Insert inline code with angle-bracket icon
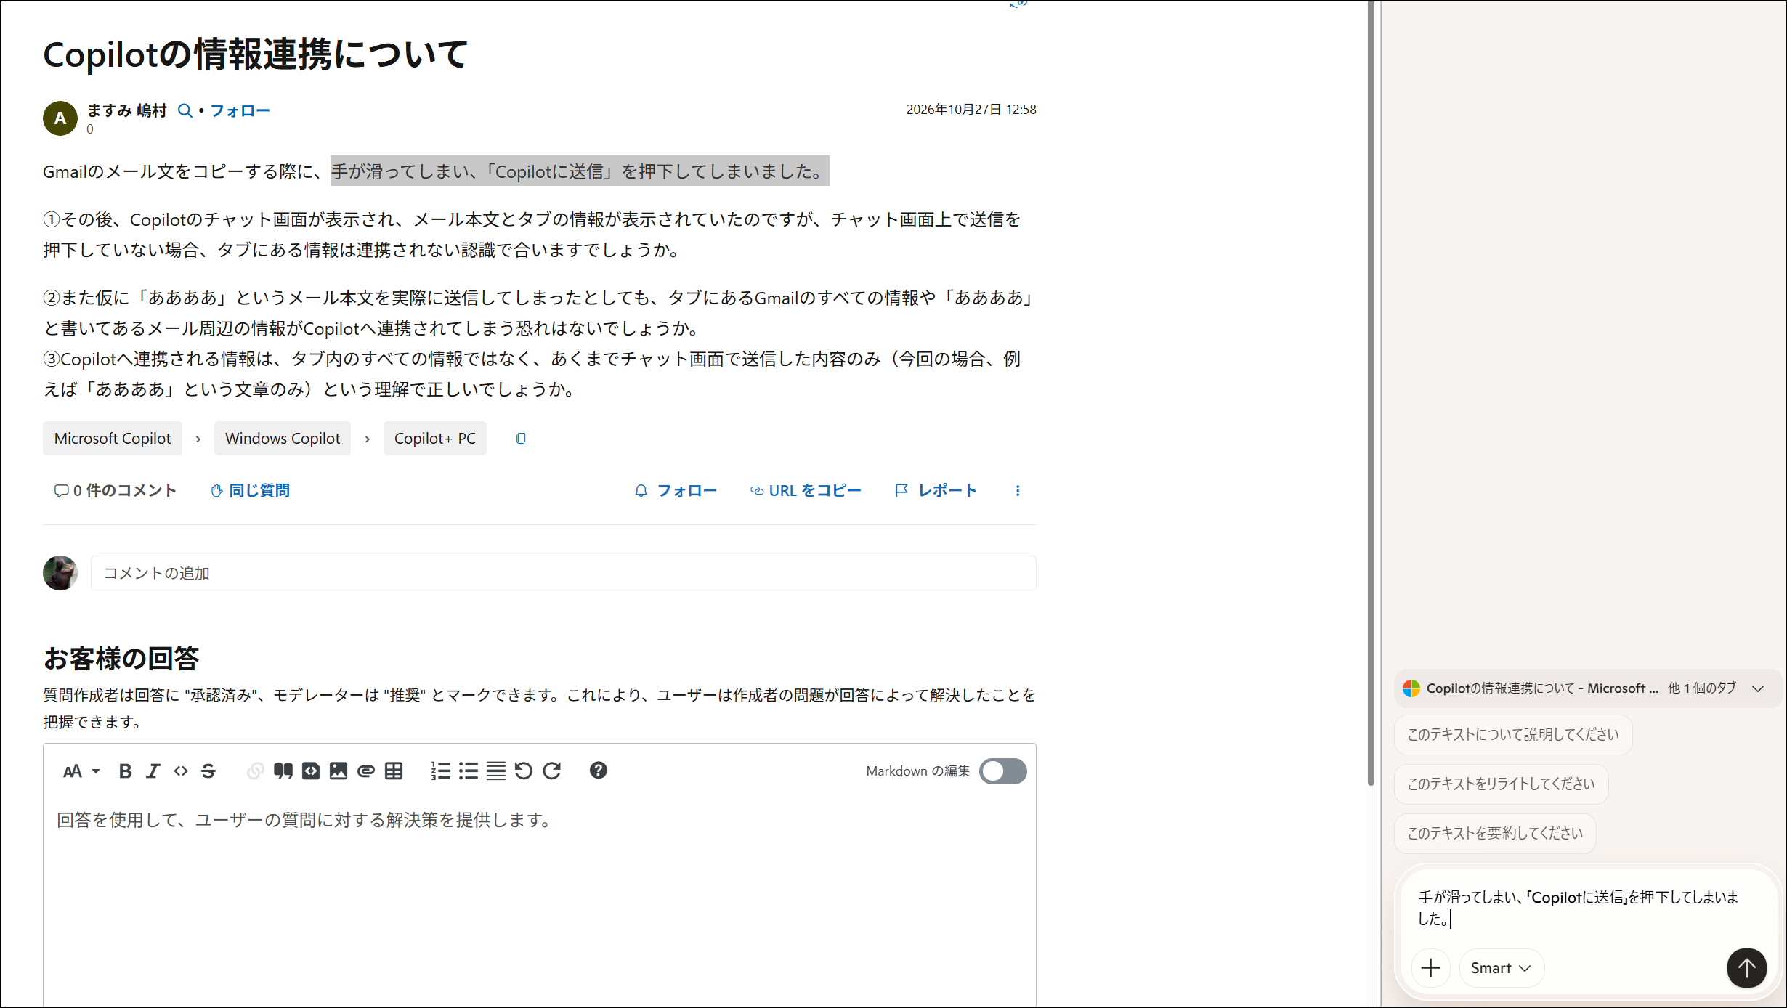The width and height of the screenshot is (1787, 1008). click(x=181, y=771)
